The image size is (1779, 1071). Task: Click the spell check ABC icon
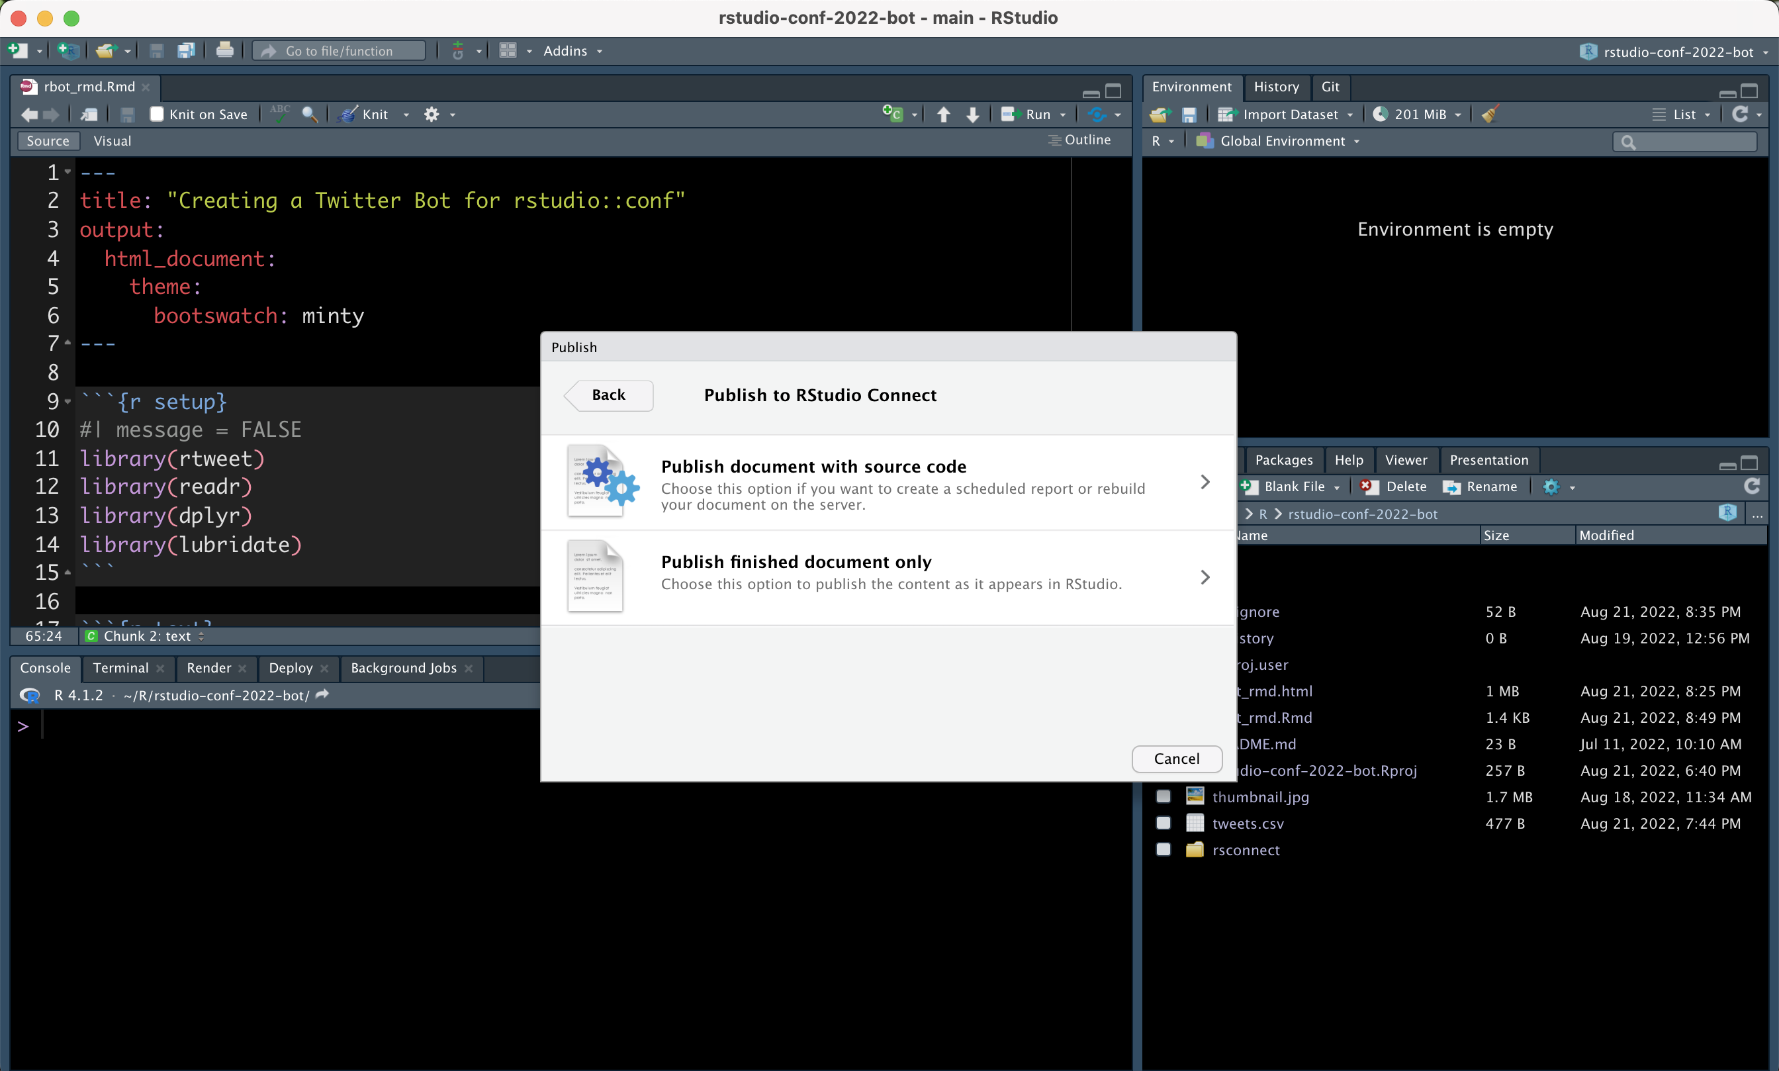[280, 113]
